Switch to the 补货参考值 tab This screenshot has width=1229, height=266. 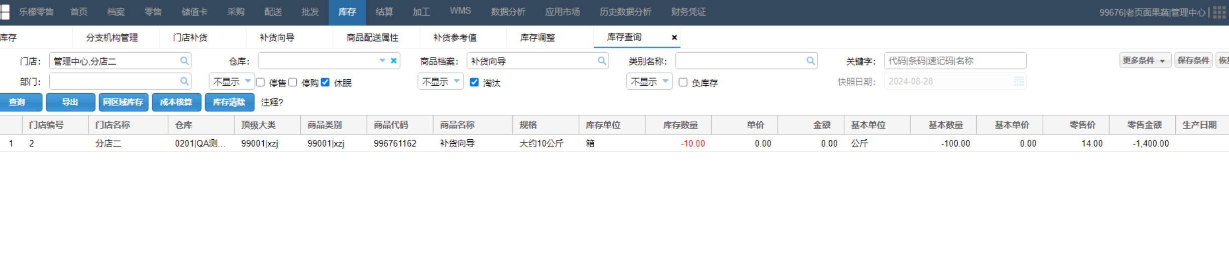click(x=455, y=38)
